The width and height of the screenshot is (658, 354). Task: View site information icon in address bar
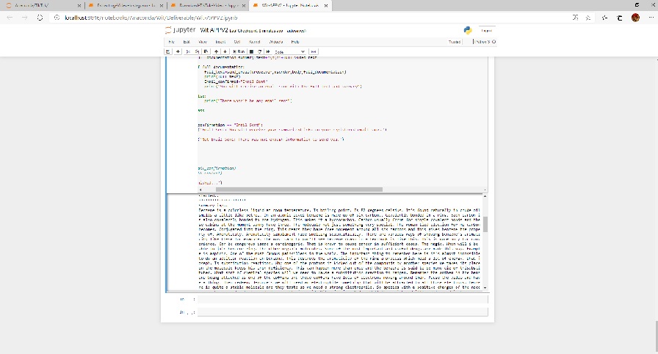click(x=57, y=18)
